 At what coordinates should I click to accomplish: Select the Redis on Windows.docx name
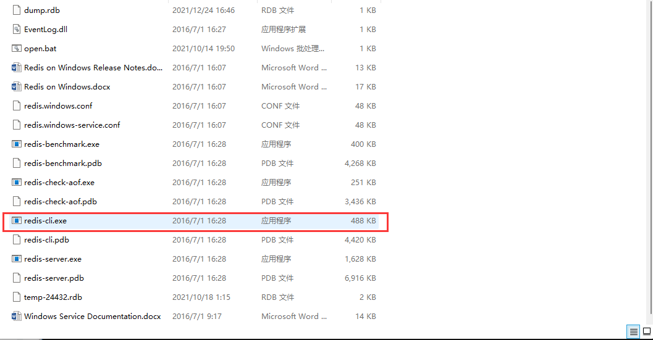[x=67, y=86]
